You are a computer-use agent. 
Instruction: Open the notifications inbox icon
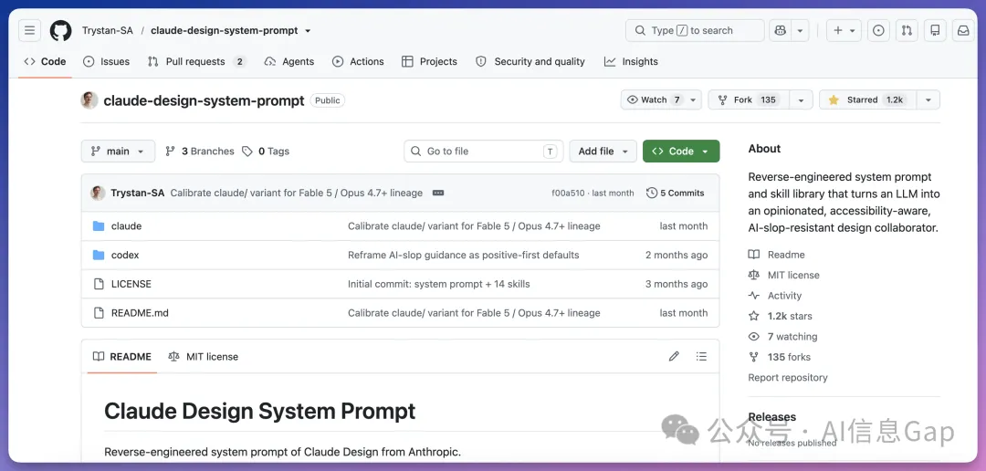(963, 30)
